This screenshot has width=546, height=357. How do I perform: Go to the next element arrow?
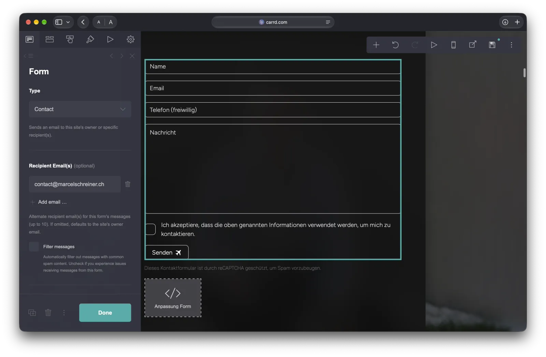(x=121, y=56)
